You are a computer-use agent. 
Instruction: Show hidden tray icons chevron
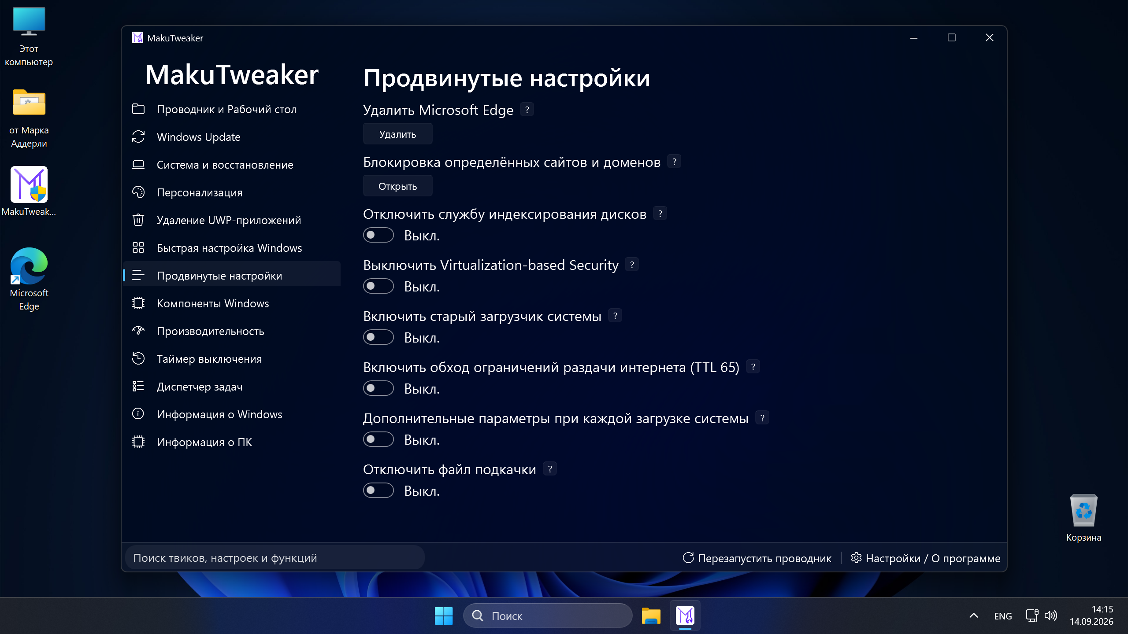(x=974, y=616)
